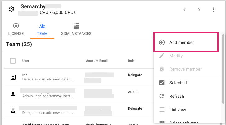Click the Semarchy title text
Screen dimensions: 226x125
click(33, 6)
